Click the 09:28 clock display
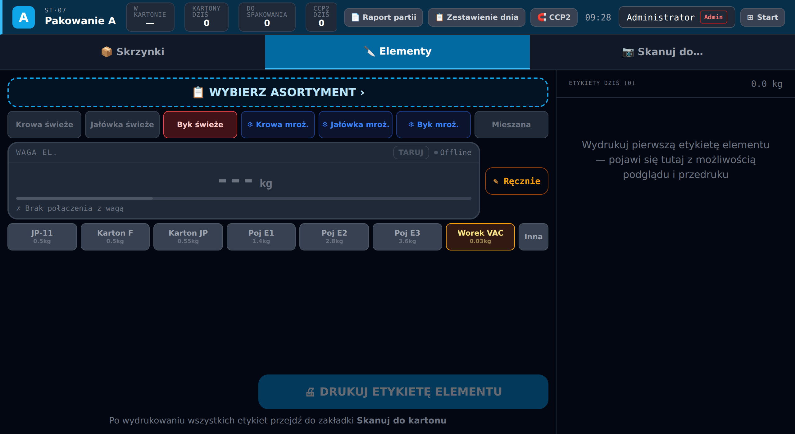This screenshot has width=795, height=434. pos(598,17)
